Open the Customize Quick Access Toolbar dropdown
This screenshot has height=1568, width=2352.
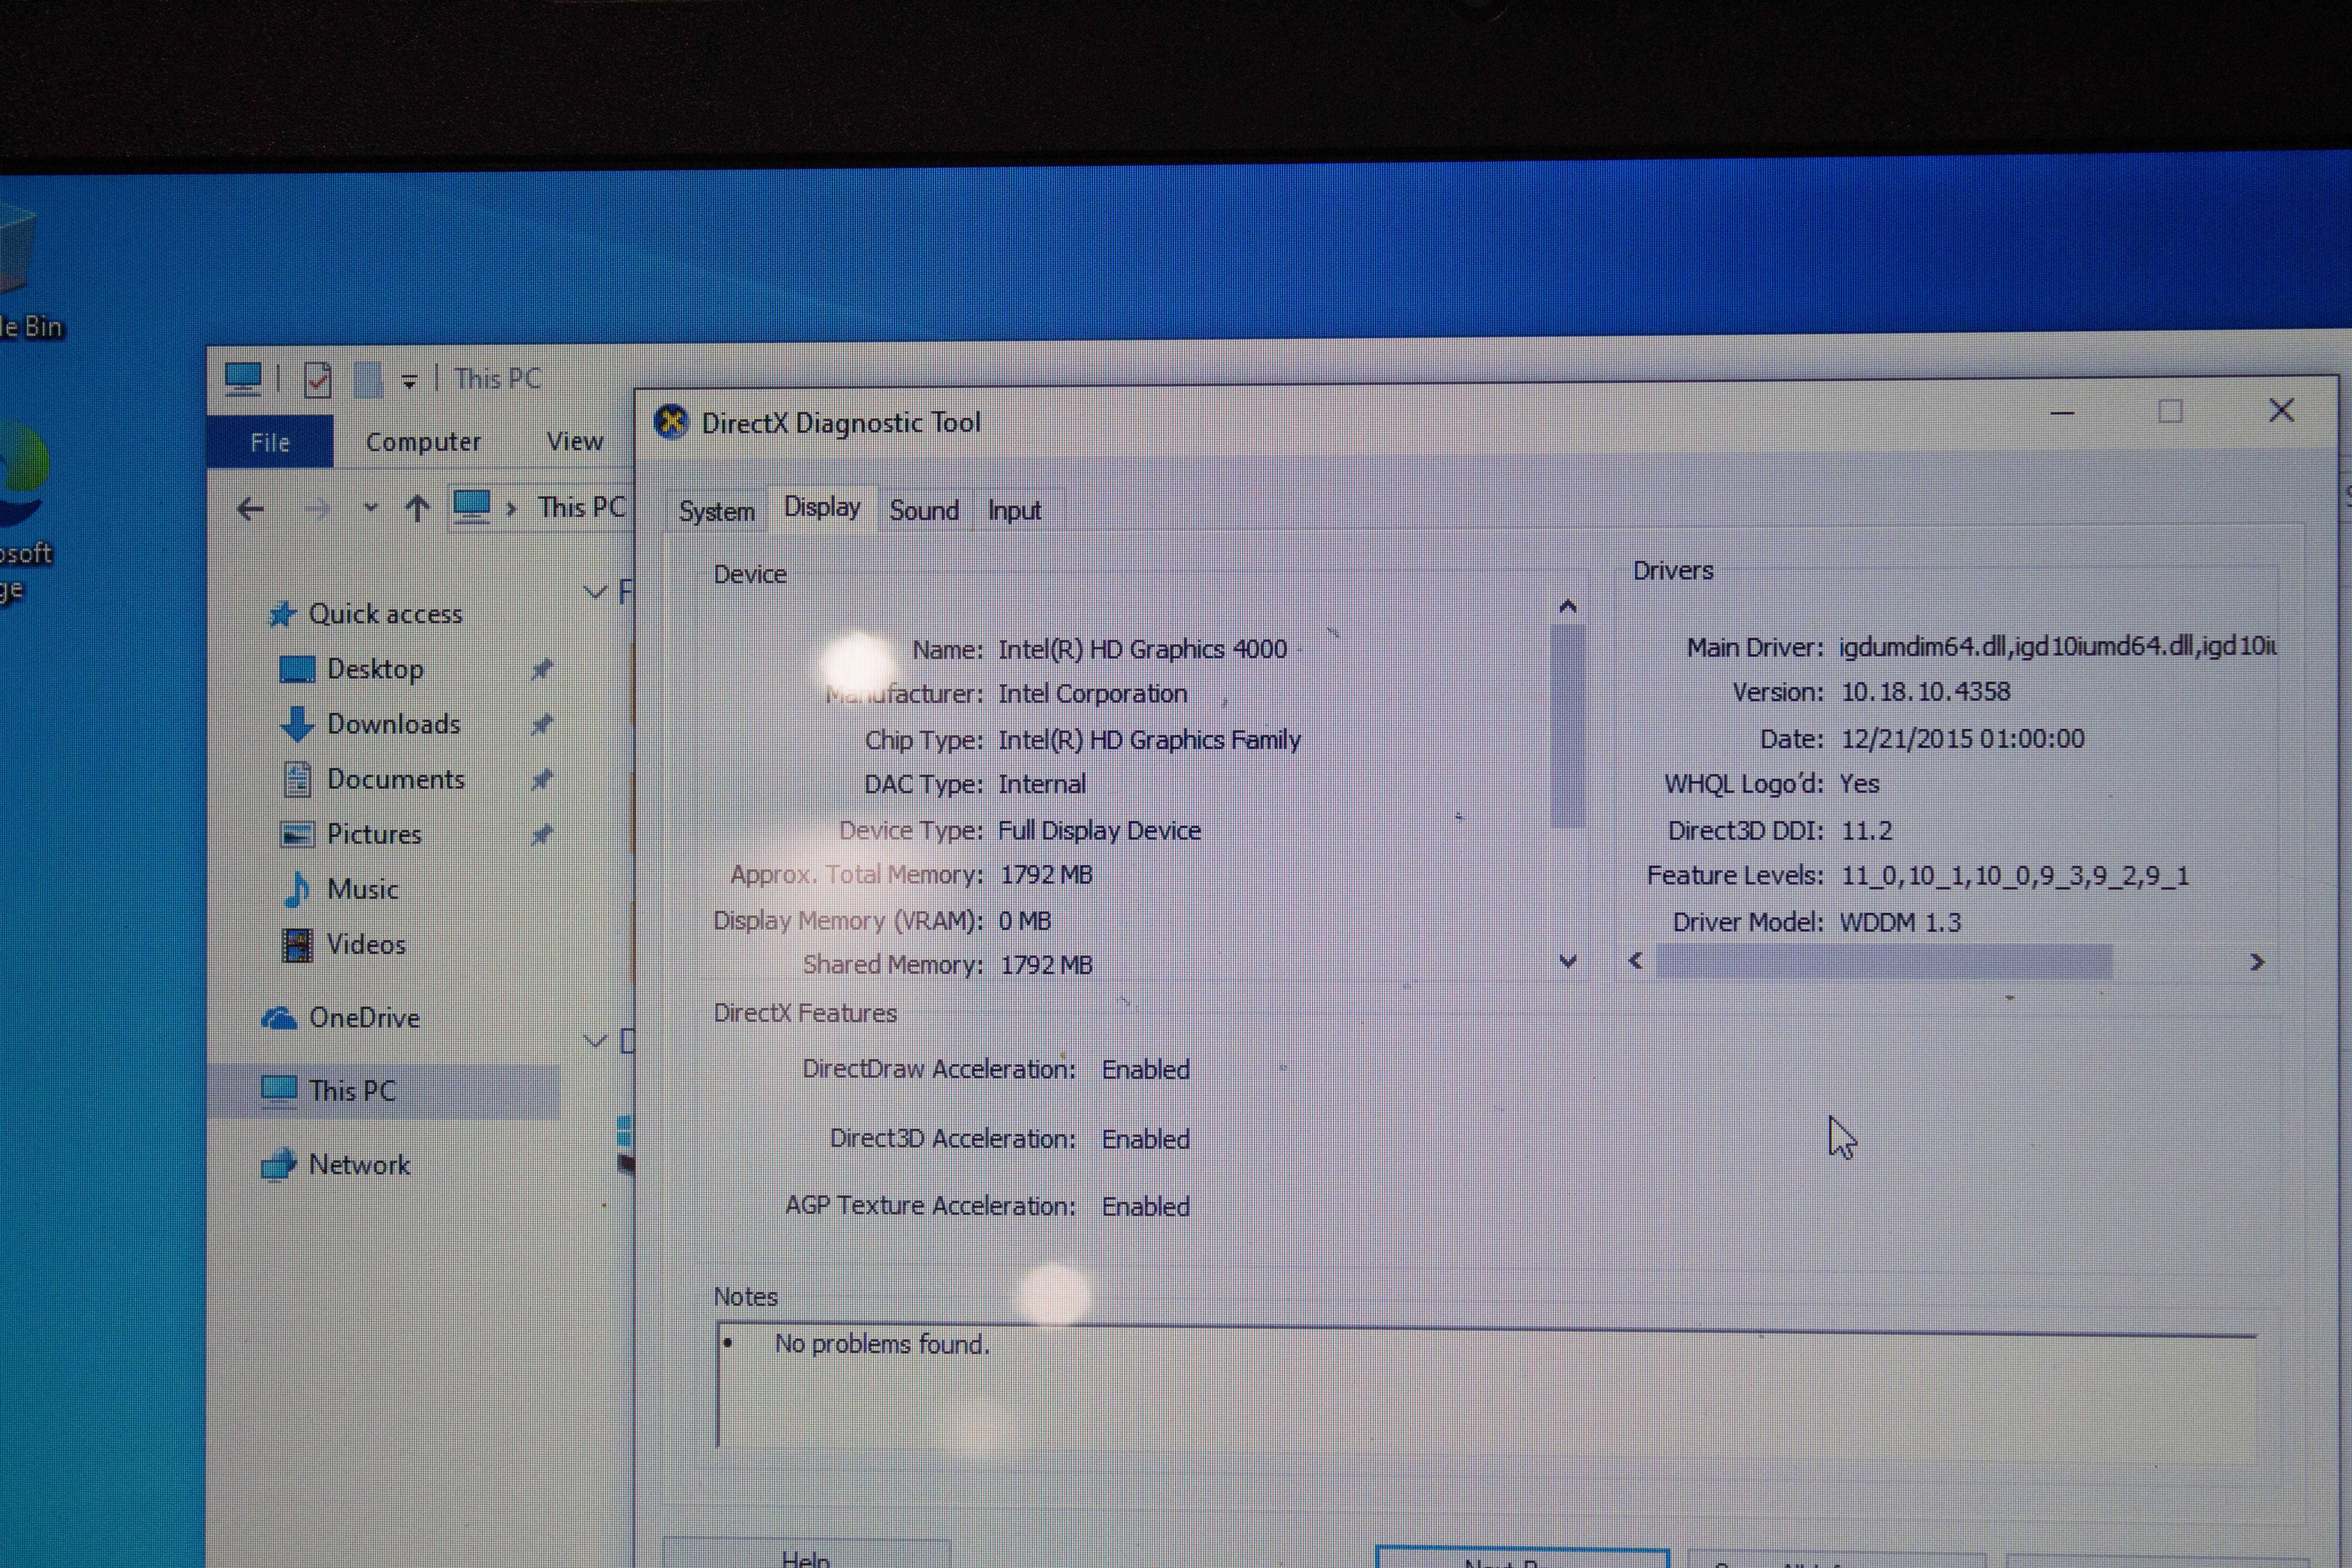[409, 381]
